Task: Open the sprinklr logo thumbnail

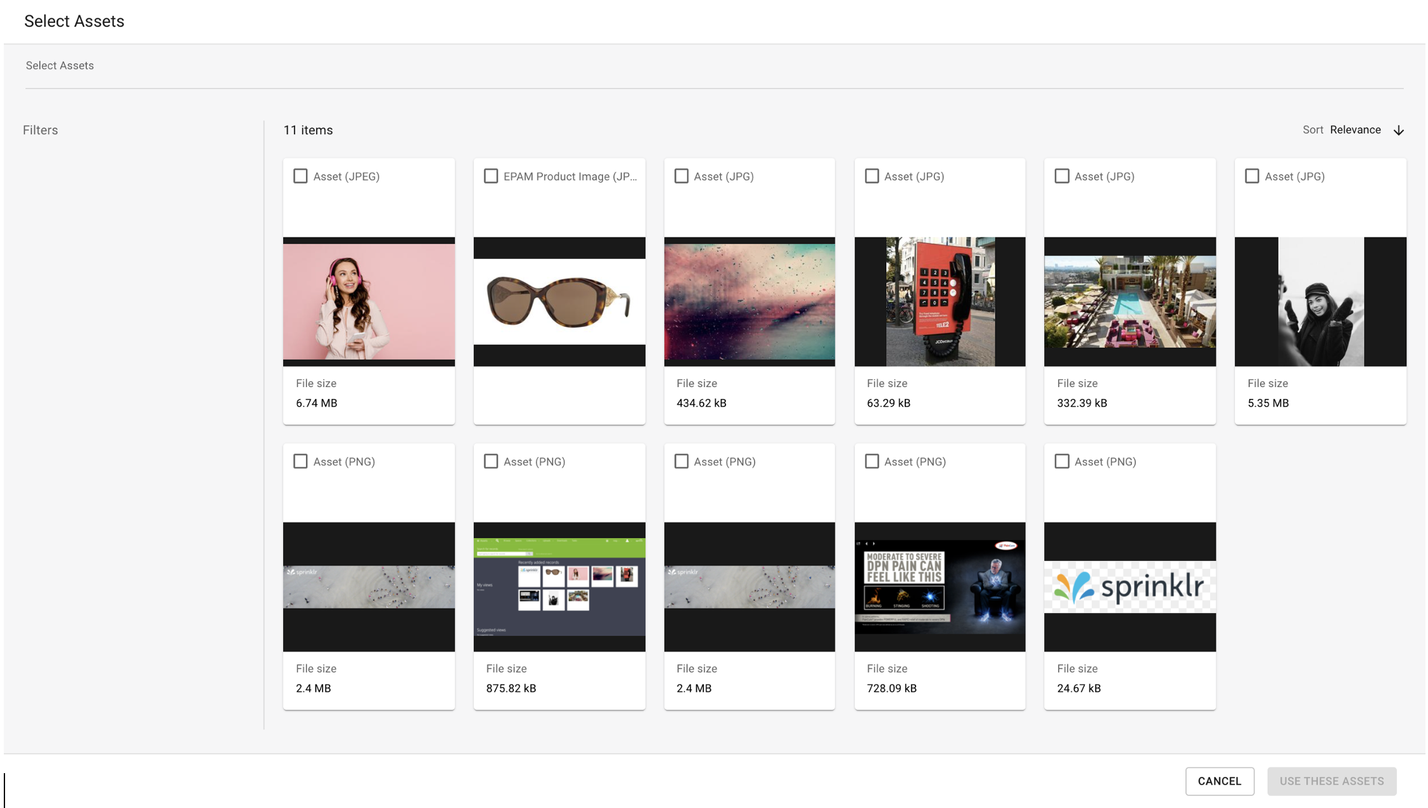Action: (x=1130, y=586)
